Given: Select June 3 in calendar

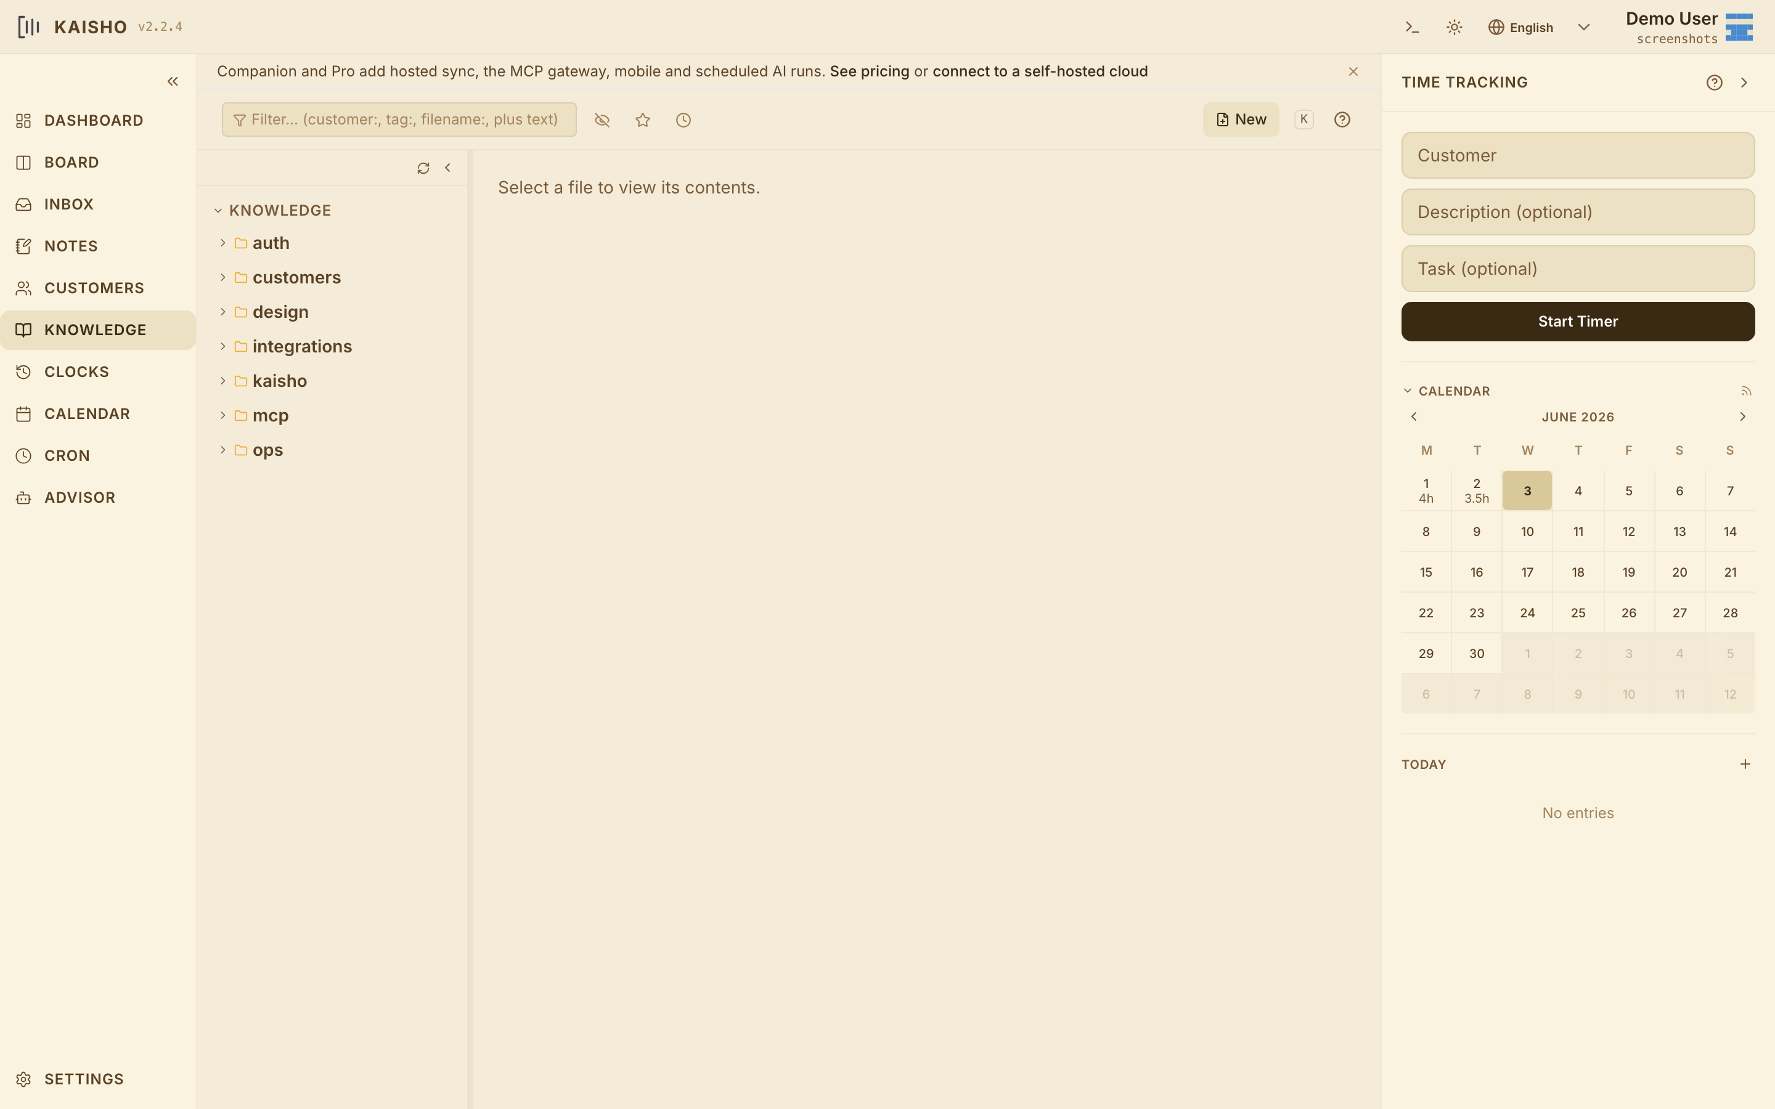Looking at the screenshot, I should pos(1527,490).
